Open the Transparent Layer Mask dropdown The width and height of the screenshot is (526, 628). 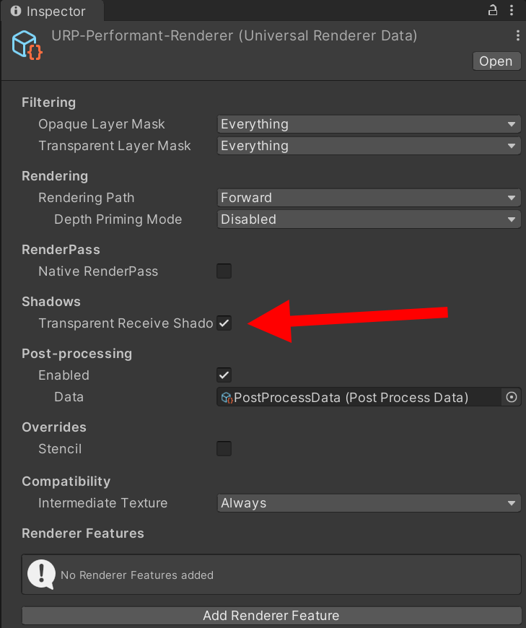pos(369,146)
